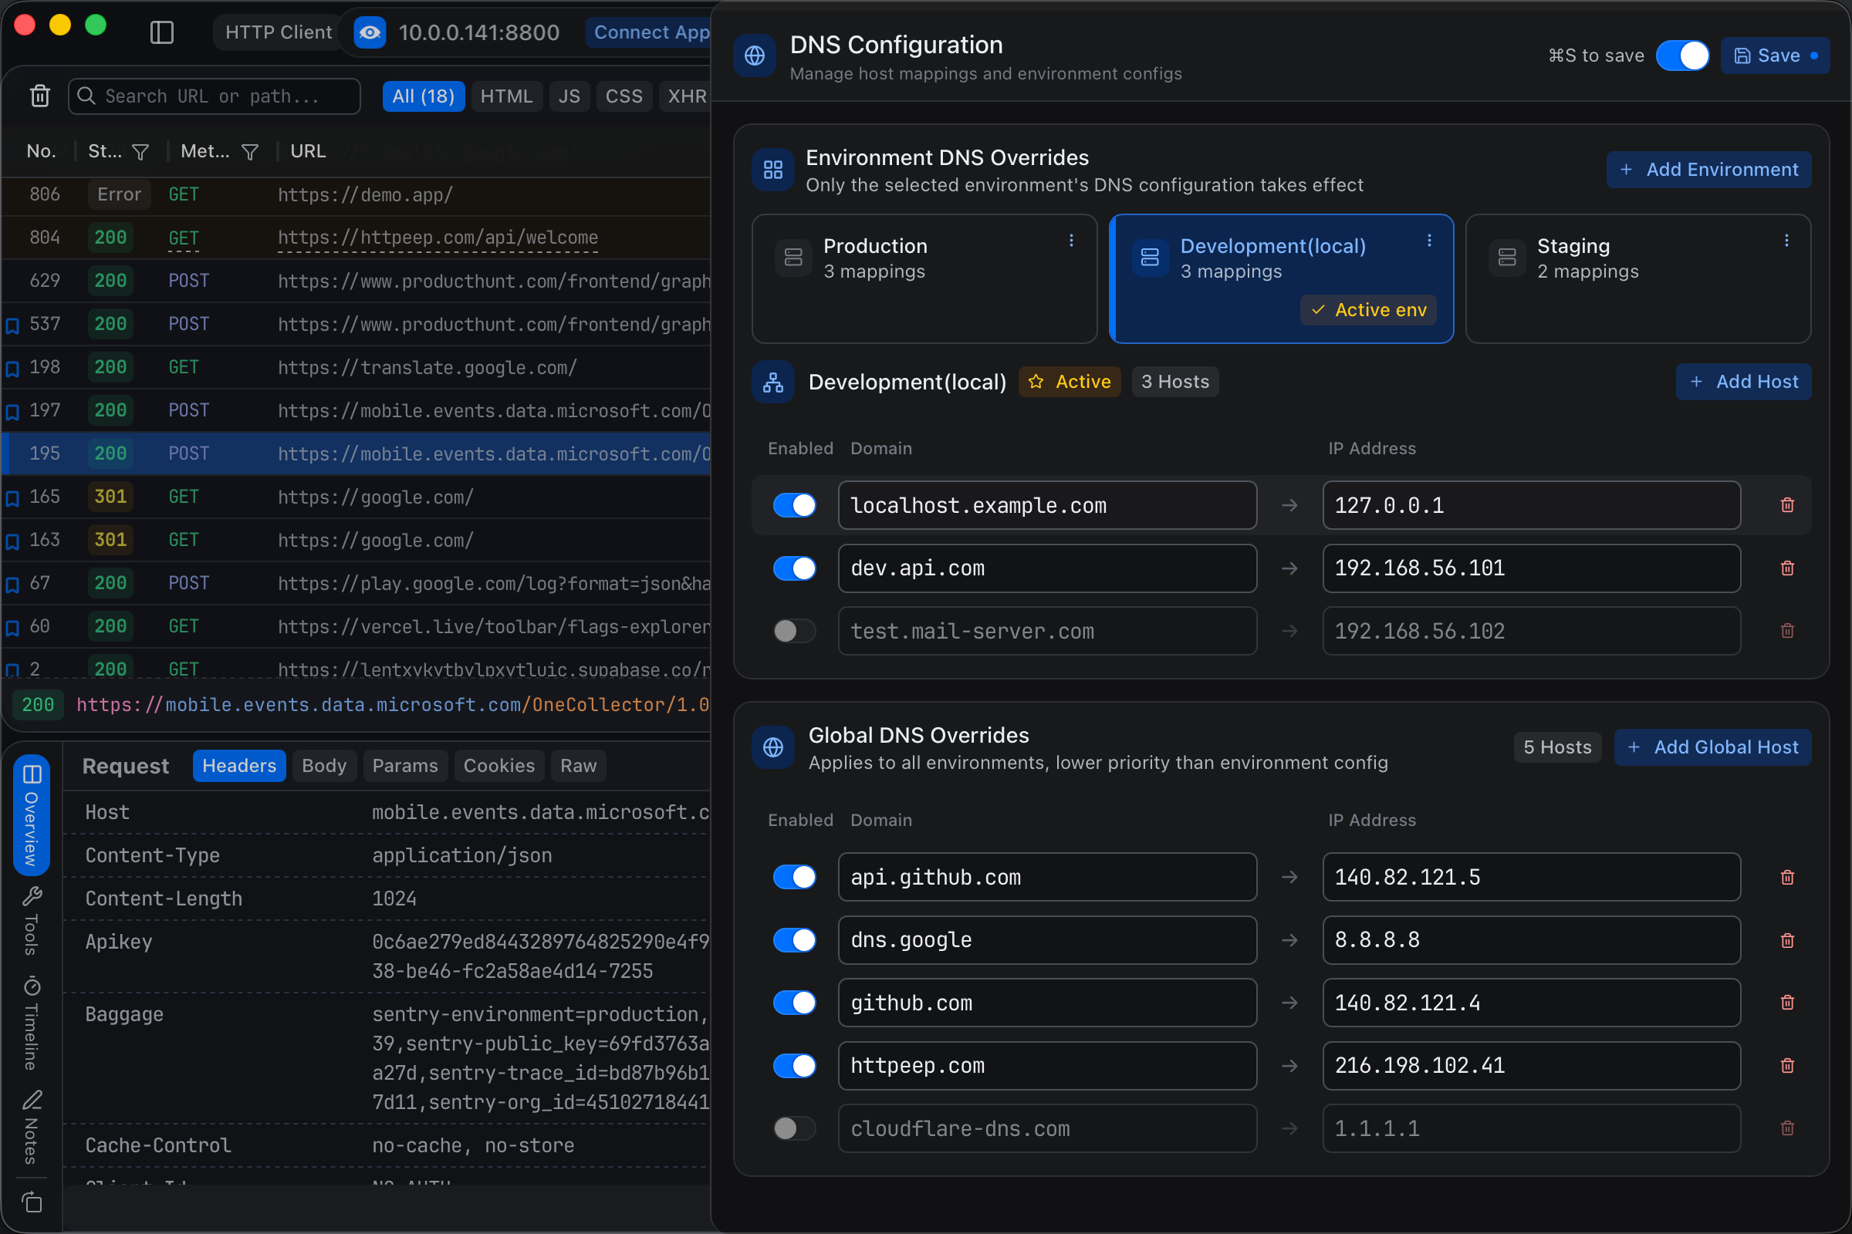Image resolution: width=1852 pixels, height=1234 pixels.
Task: Delete the dev.api.com host mapping
Action: 1786,568
